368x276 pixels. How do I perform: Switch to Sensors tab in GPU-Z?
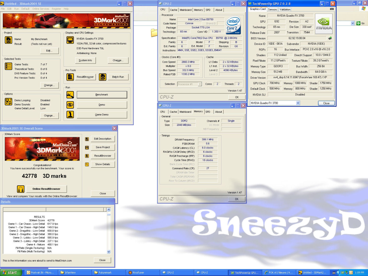273,9
